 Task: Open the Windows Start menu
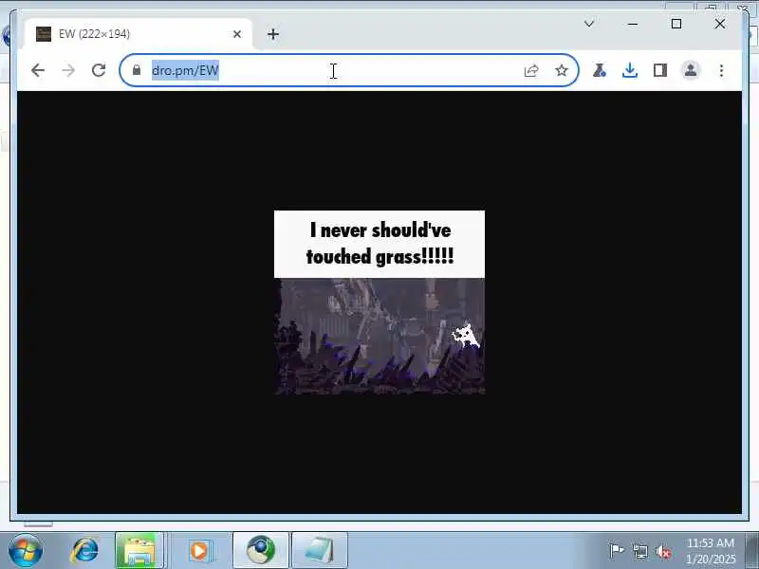26,550
